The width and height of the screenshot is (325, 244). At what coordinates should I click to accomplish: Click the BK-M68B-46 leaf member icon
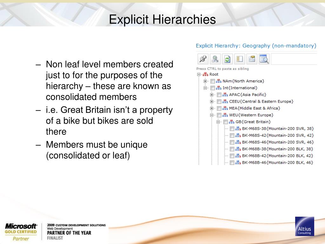[x=238, y=163]
